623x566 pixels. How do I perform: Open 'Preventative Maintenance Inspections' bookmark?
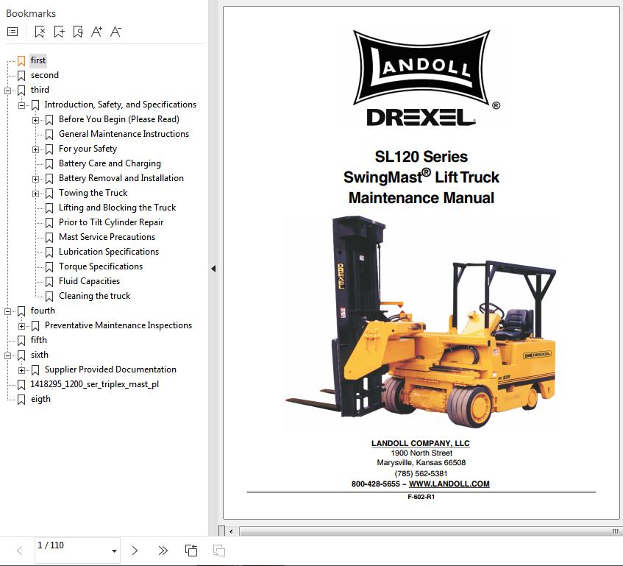(118, 325)
